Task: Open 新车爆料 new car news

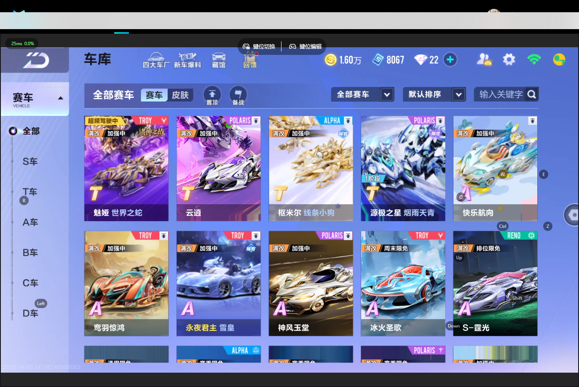Action: 188,60
